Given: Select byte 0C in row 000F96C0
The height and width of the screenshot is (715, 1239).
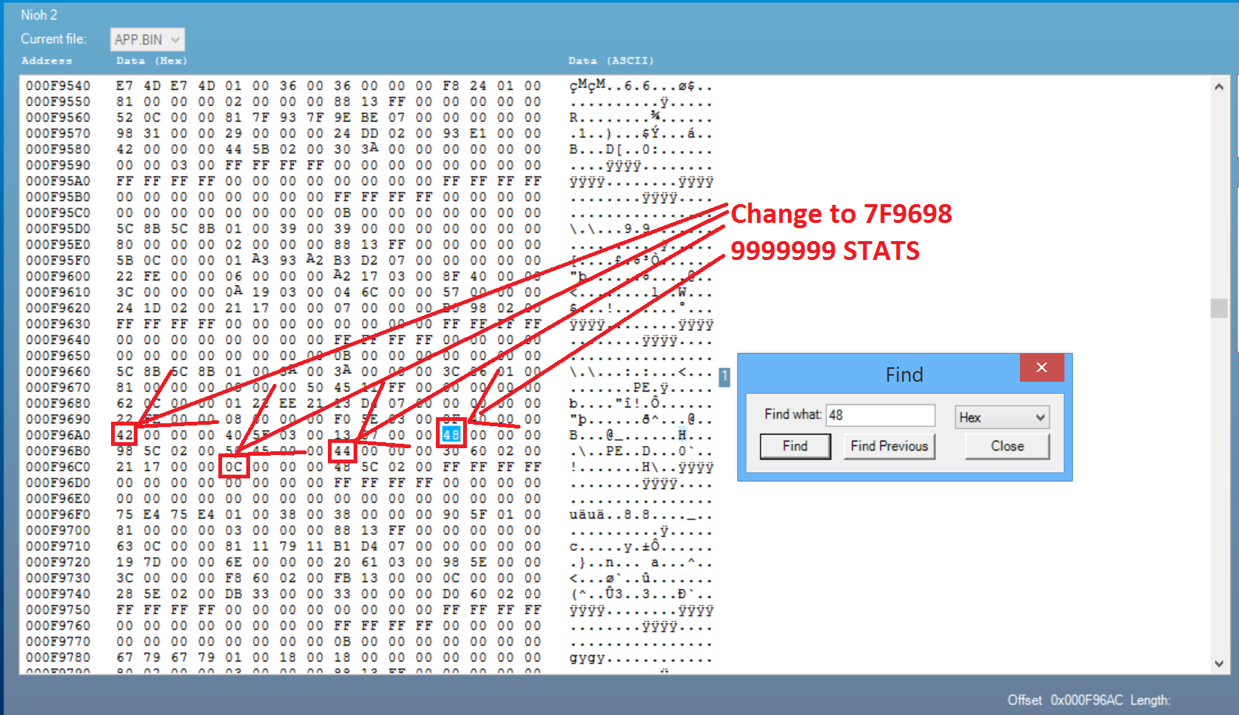Looking at the screenshot, I should 233,466.
